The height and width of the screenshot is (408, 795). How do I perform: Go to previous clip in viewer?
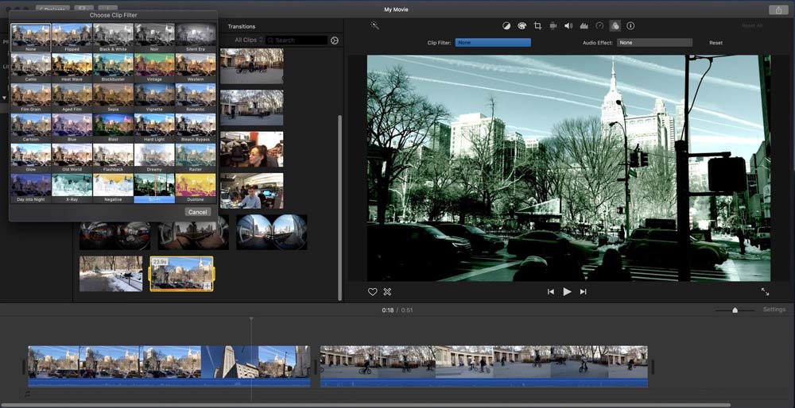(551, 291)
